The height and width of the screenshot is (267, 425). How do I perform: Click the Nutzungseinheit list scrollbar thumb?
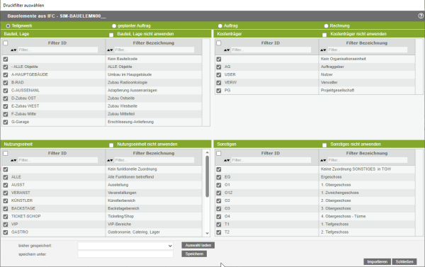coord(208,176)
